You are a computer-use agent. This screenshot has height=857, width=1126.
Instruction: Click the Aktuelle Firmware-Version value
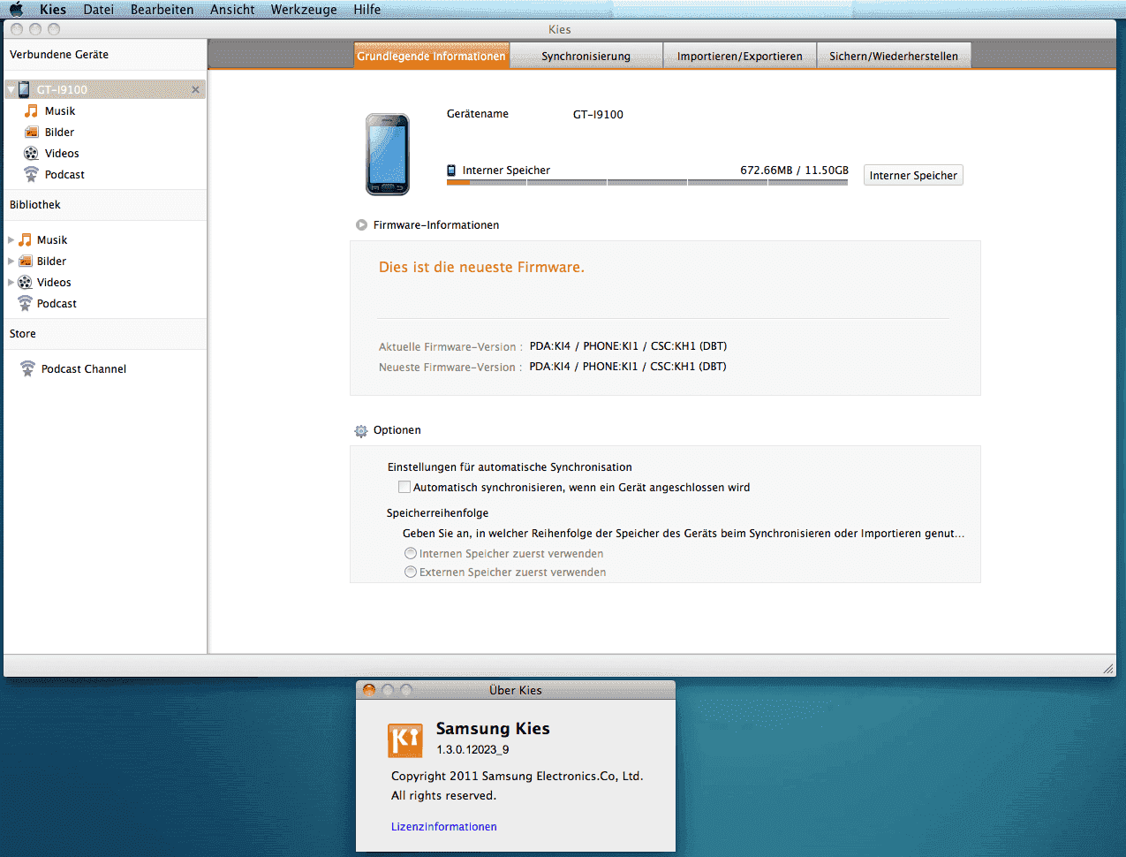click(628, 346)
